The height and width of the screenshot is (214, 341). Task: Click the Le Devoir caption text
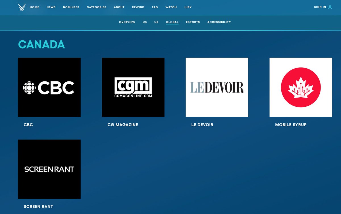click(x=202, y=125)
